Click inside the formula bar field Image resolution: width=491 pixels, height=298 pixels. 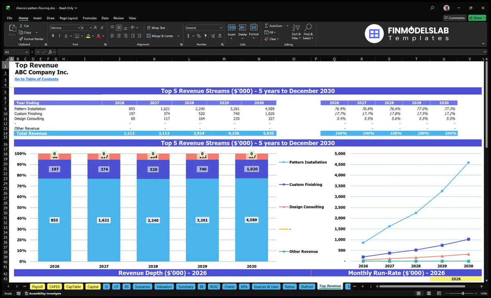point(270,52)
